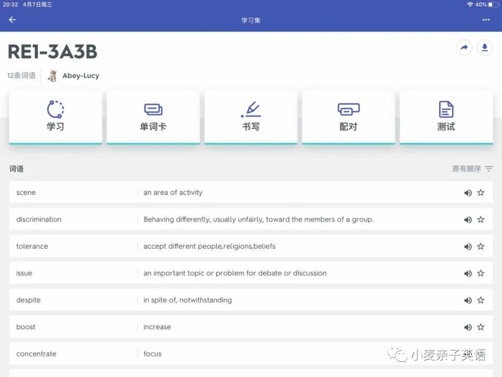
Task: Star the despite term
Action: [481, 300]
